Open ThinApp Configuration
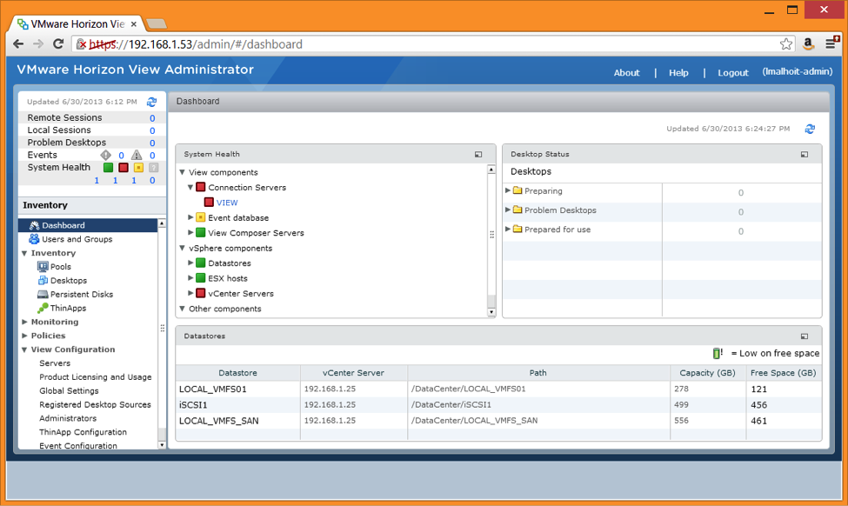Image resolution: width=848 pixels, height=506 pixels. (83, 432)
